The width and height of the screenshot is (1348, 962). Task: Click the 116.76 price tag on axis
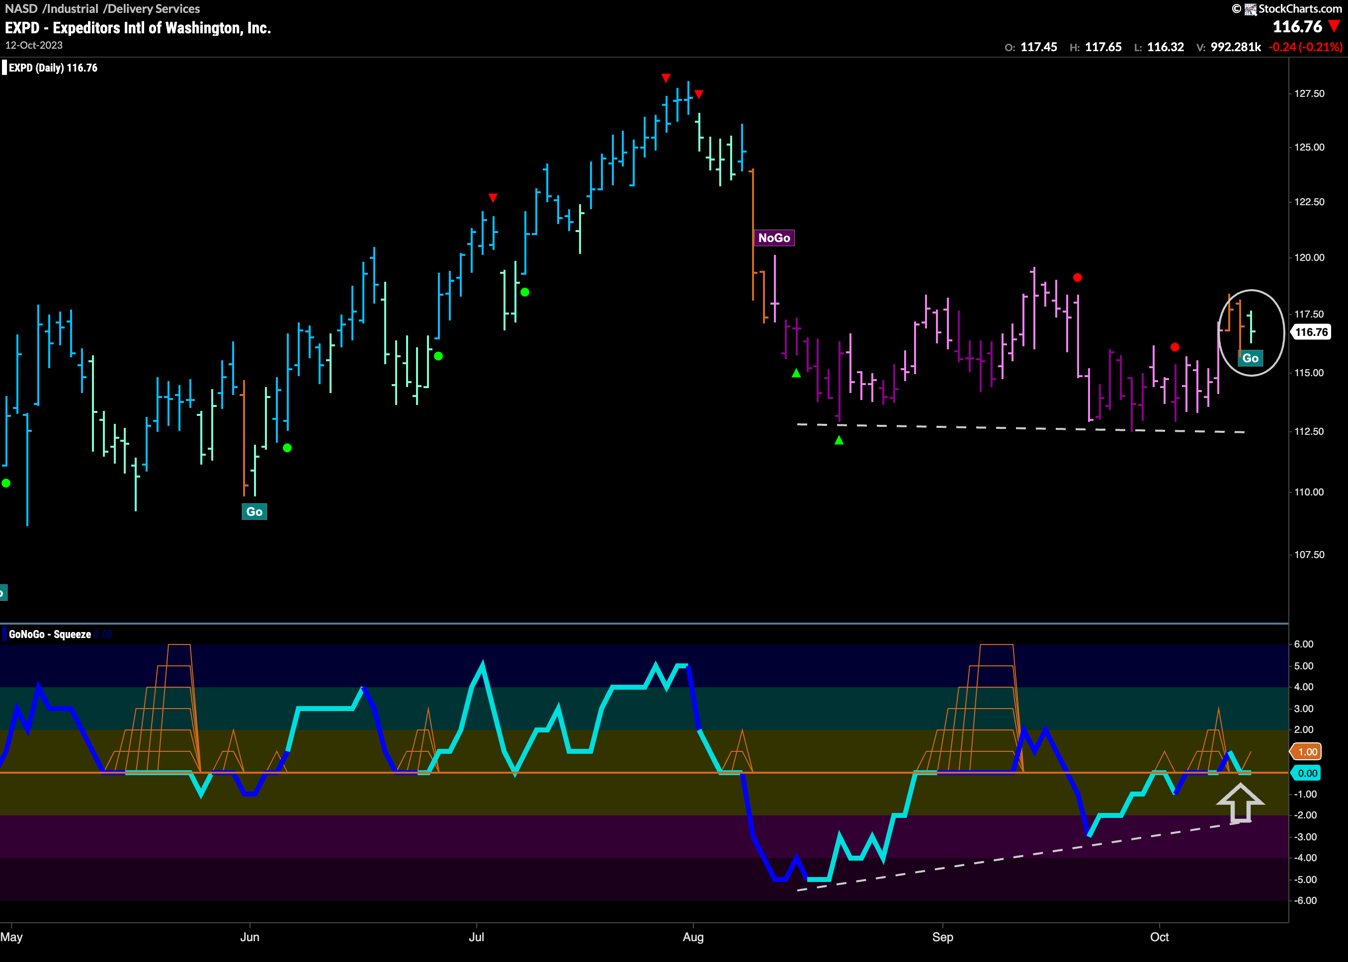(x=1312, y=332)
